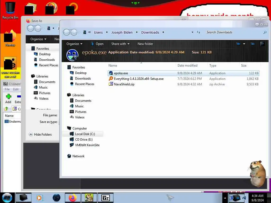Toggle the preview pane icon
Image resolution: width=271 pixels, height=203 pixels.
click(x=253, y=44)
